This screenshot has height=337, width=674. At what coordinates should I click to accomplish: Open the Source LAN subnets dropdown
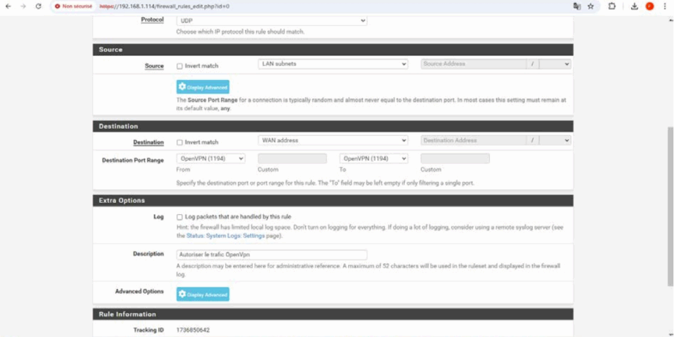tap(332, 64)
